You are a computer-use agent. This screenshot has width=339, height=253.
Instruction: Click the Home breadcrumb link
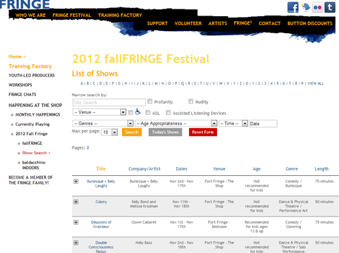tap(15, 57)
